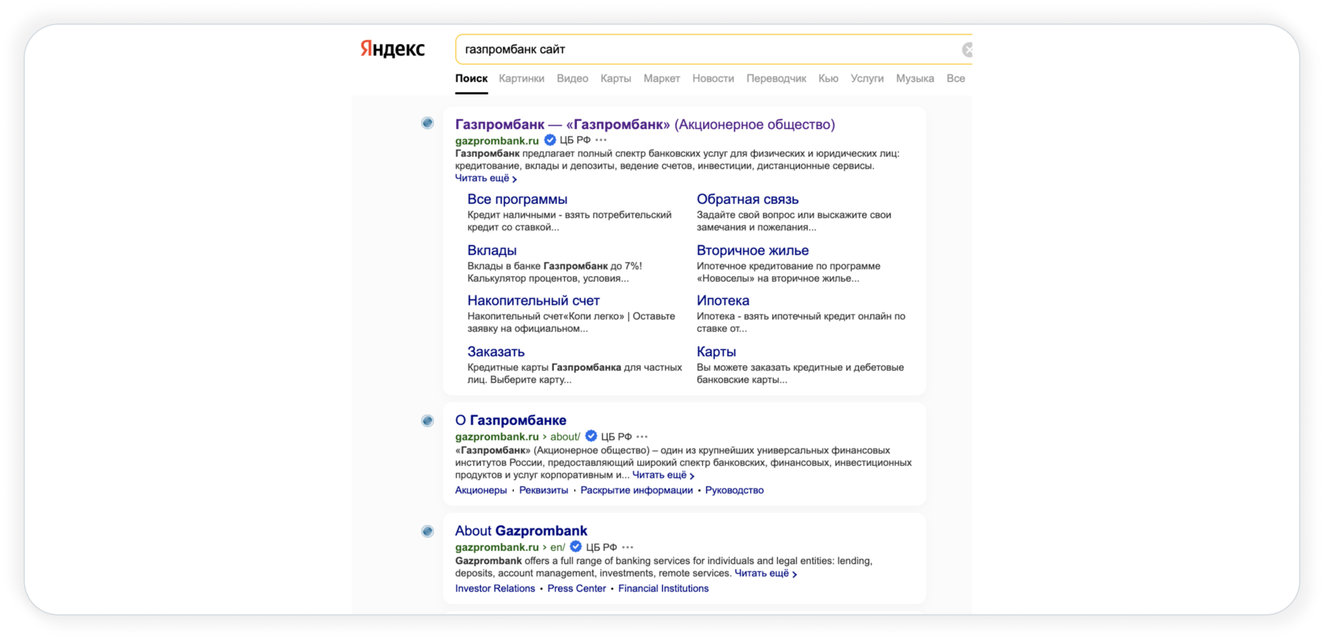1324x639 pixels.
Task: Click the snippet text starting Ипотечное кредитование по программе
Action: (789, 272)
